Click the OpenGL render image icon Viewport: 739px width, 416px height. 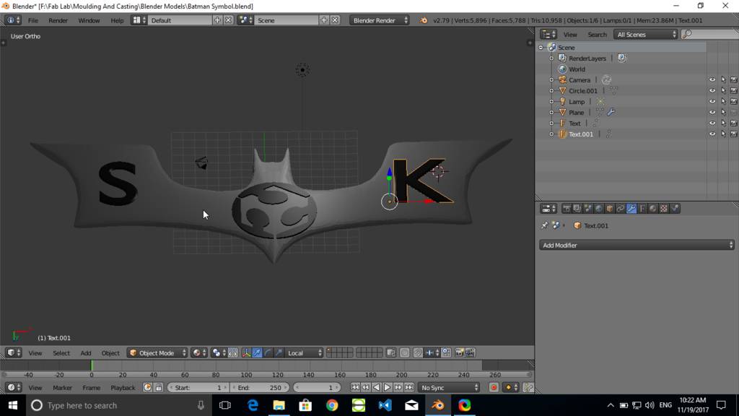tap(460, 352)
